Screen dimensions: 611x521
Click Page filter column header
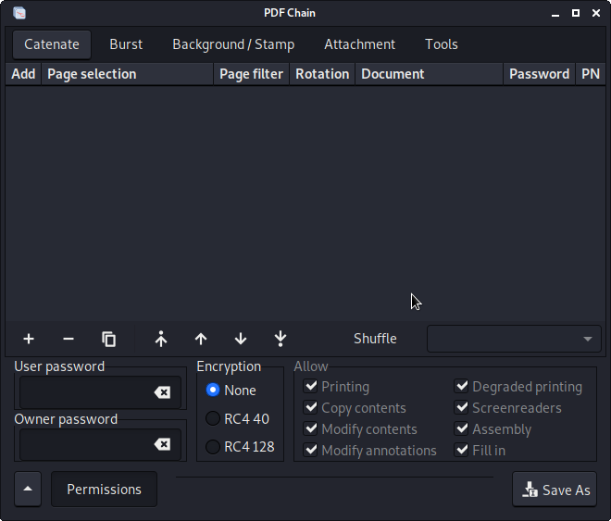pyautogui.click(x=251, y=74)
